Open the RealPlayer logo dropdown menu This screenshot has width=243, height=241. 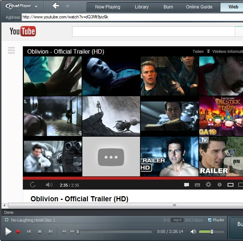click(36, 7)
